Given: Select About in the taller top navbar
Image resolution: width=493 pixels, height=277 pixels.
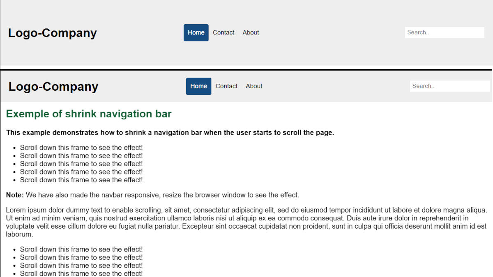Looking at the screenshot, I should pyautogui.click(x=251, y=33).
